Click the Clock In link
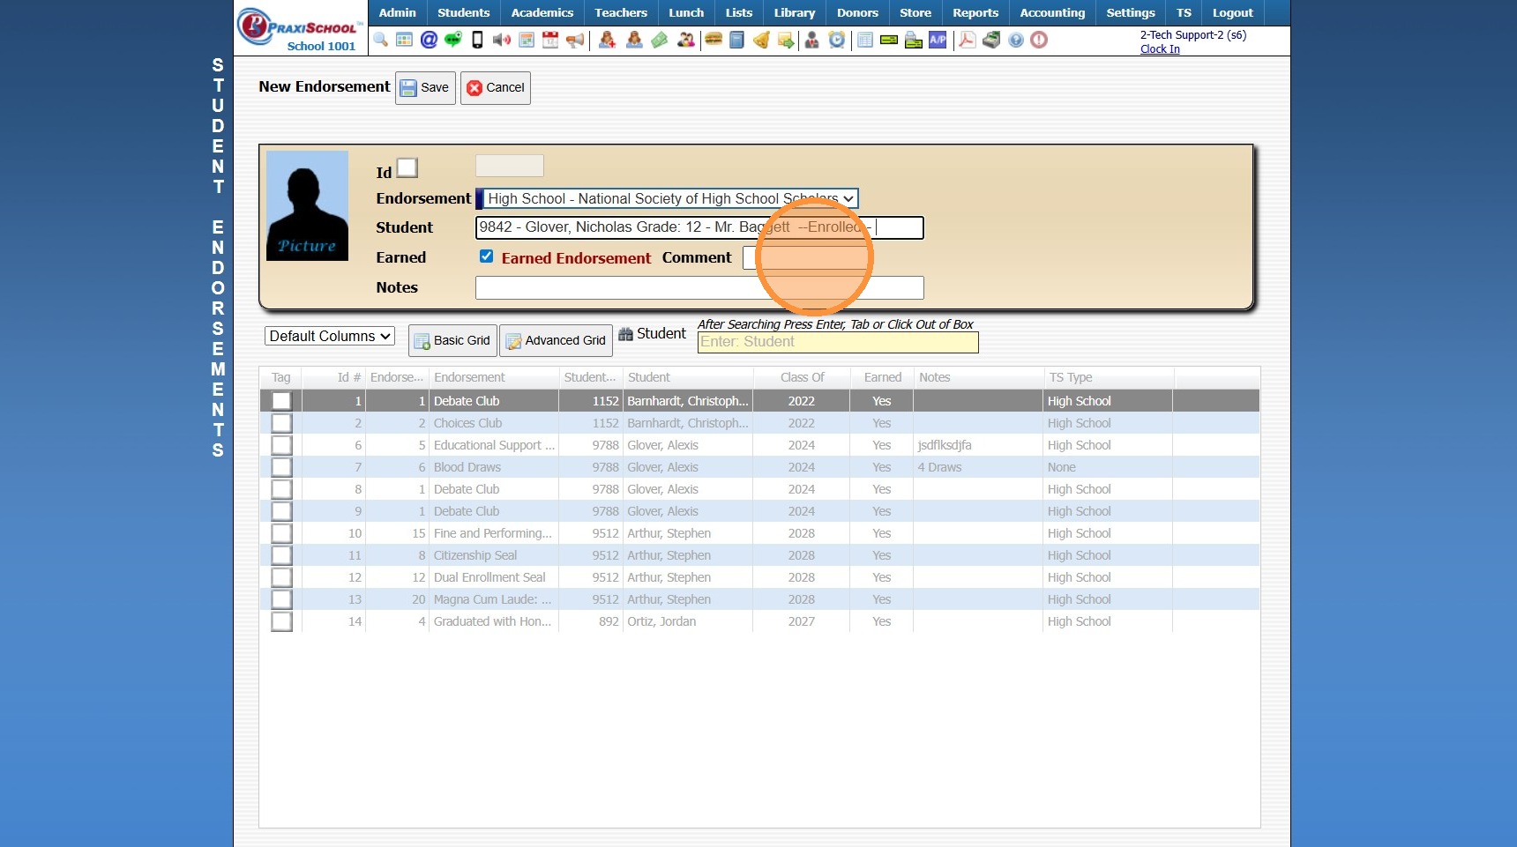Viewport: 1517px width, 847px height. pos(1160,49)
